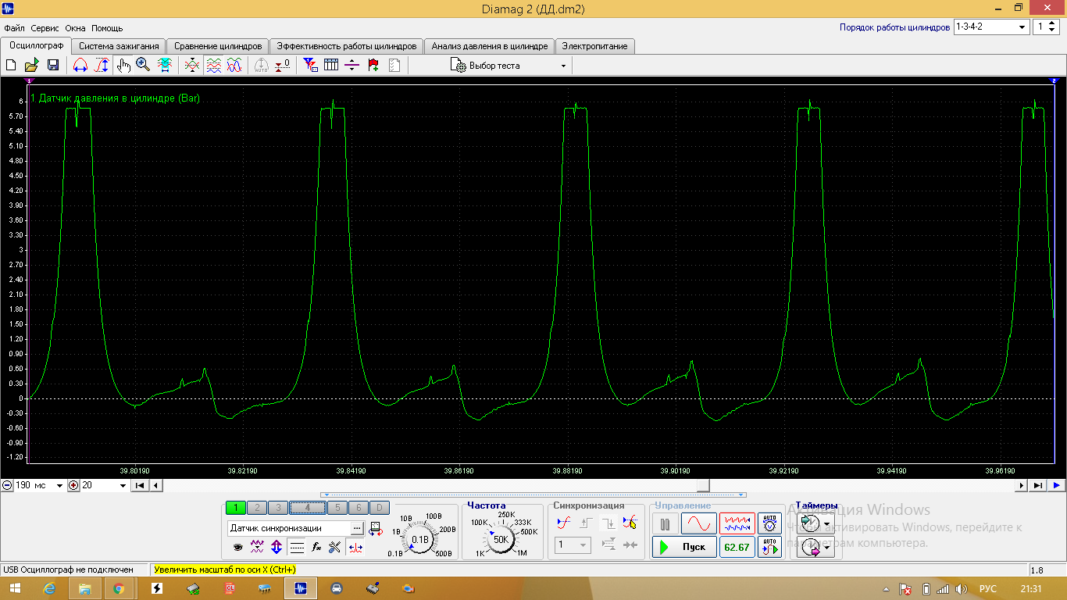Select channel 2 button

click(x=258, y=508)
